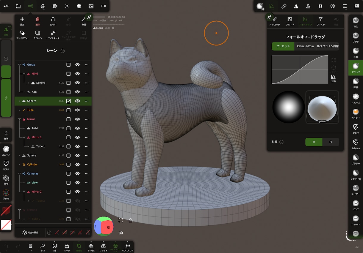Select the ピンチ (Pinch) tool
The width and height of the screenshot is (363, 253).
356,205
